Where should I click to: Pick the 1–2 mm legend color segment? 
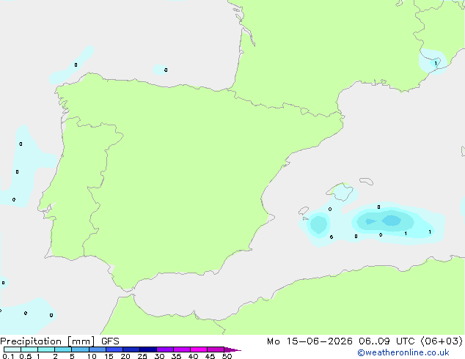[46, 349]
